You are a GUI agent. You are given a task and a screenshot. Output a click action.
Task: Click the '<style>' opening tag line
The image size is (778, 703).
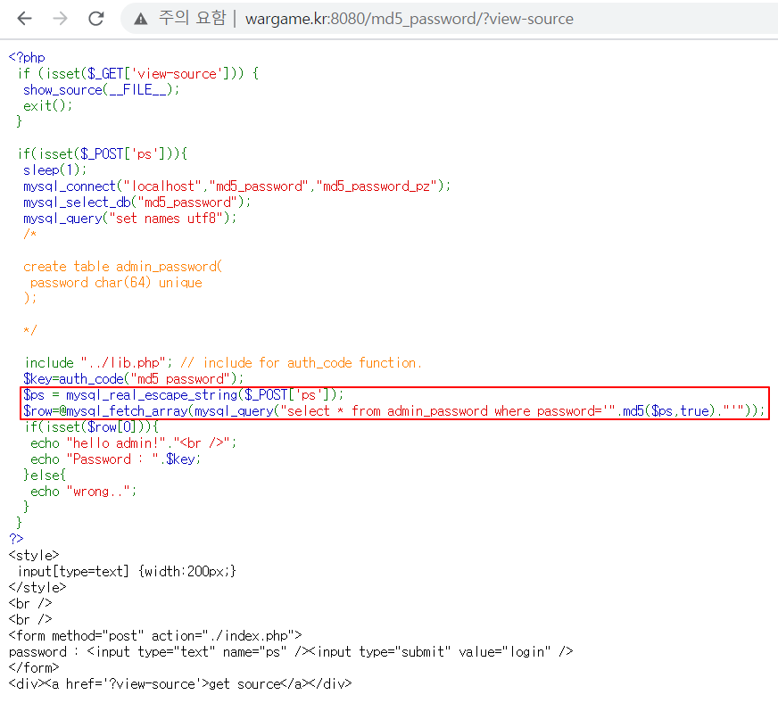coord(34,555)
